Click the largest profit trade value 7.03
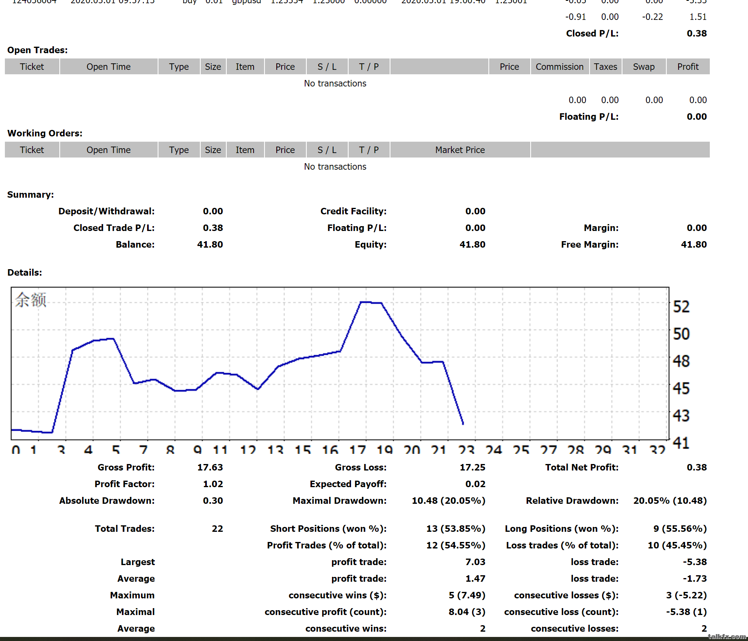The height and width of the screenshot is (641, 748). pos(475,562)
